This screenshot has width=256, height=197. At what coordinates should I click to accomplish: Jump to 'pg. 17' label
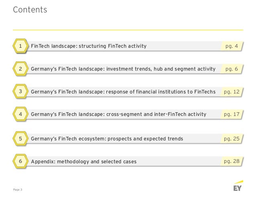(232, 114)
